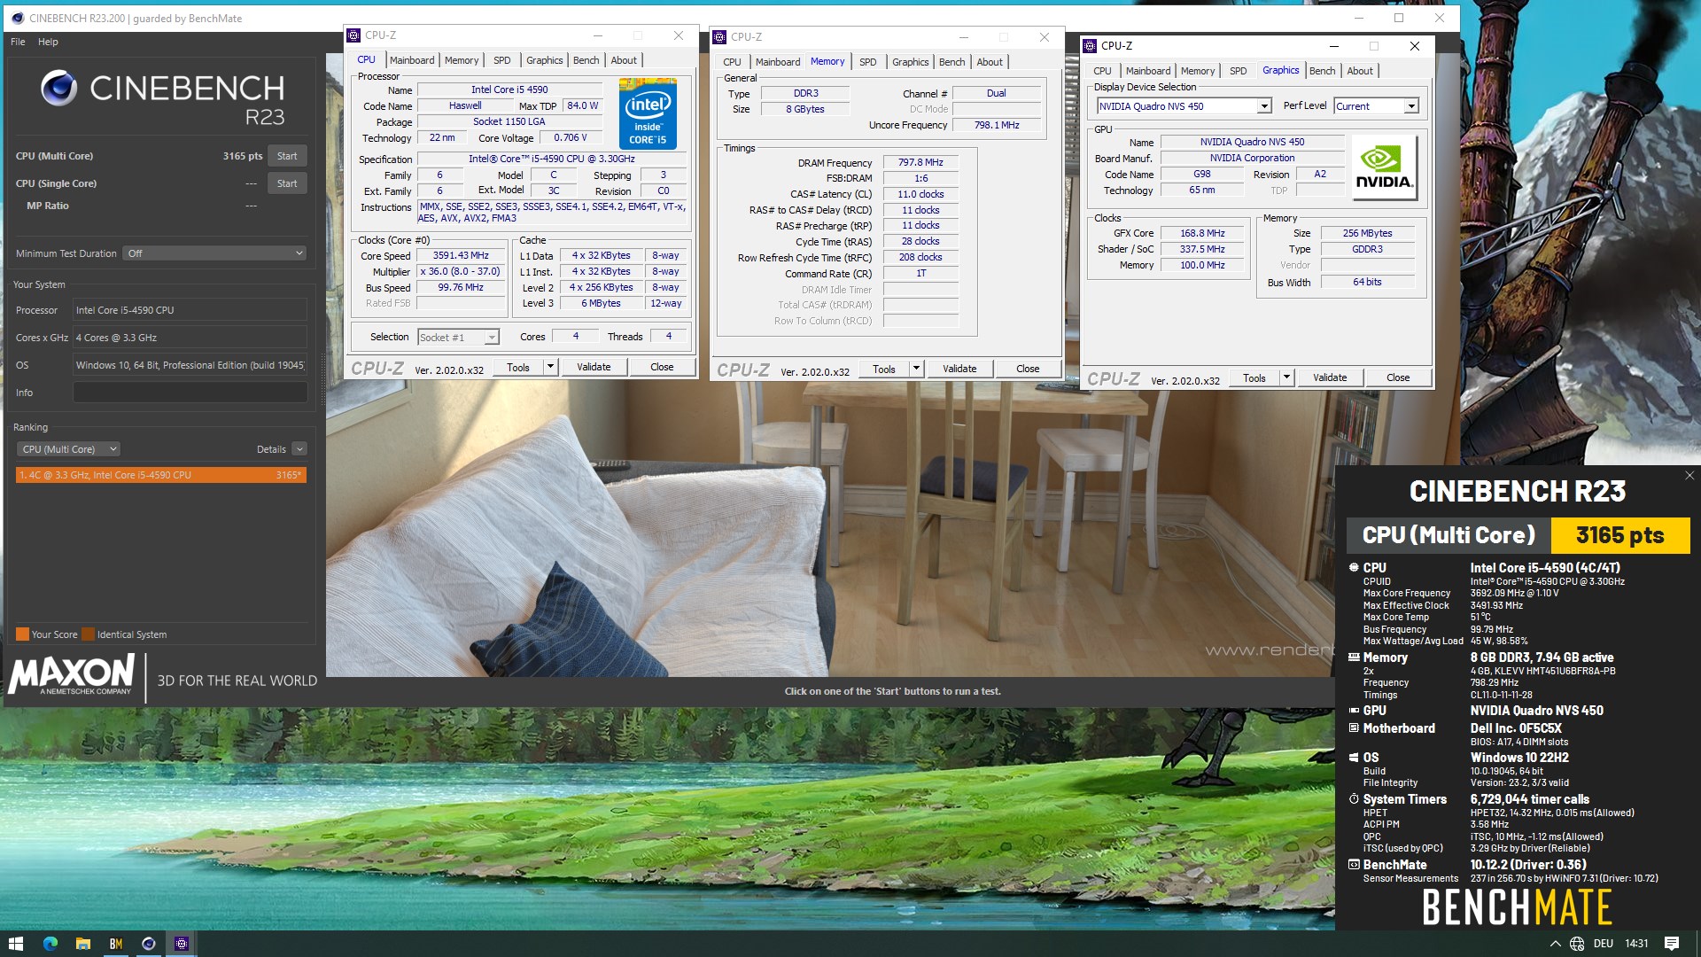
Task: Click GFX Core 168.8 MHz value
Action: [x=1202, y=233]
